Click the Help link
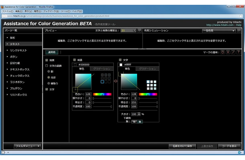 tap(239, 25)
